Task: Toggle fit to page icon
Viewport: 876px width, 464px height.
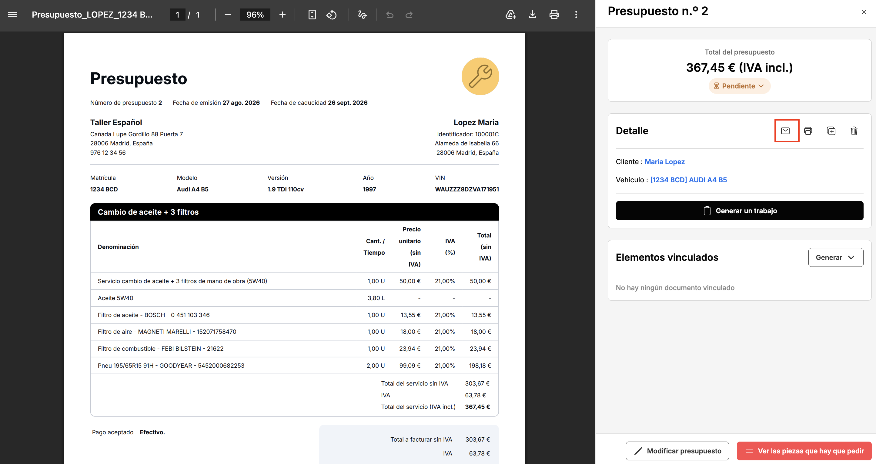Action: [x=312, y=15]
